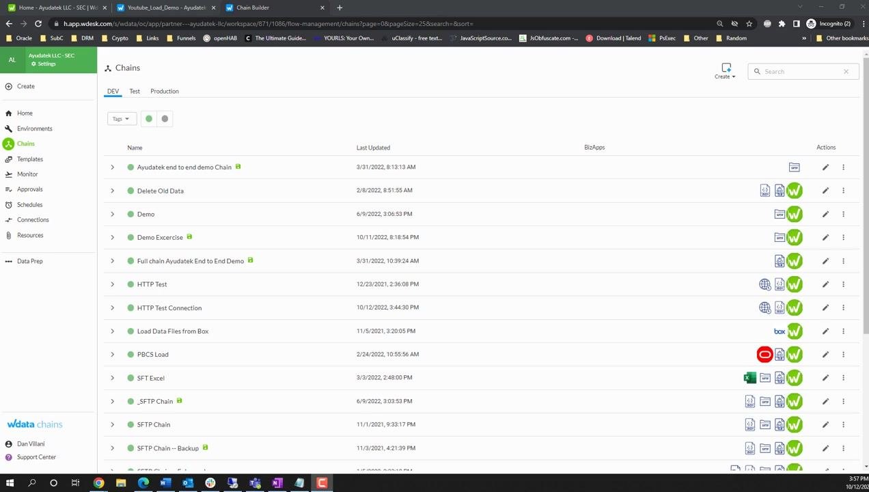Viewport: 869px width, 492px height.
Task: Open Resources in the sidebar
Action: point(30,235)
